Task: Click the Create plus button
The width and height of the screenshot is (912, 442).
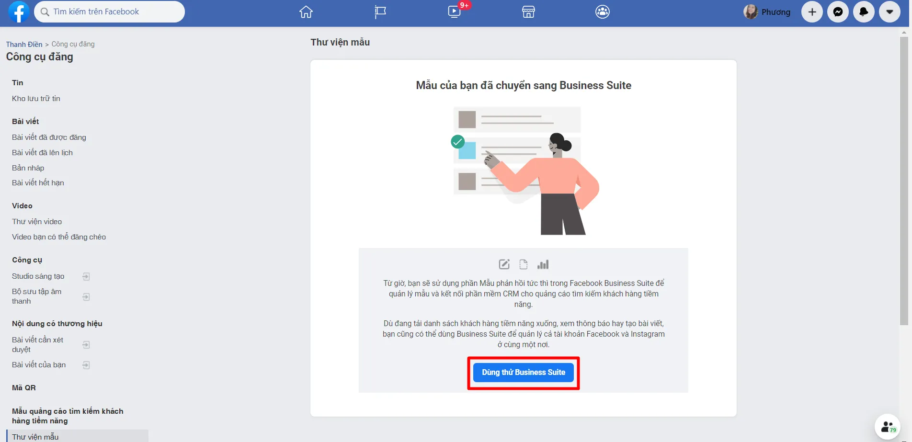Action: point(812,12)
